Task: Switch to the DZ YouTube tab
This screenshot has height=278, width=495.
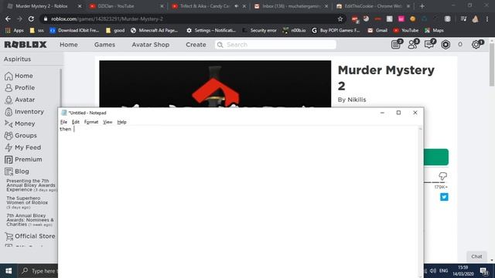Action: [x=126, y=6]
